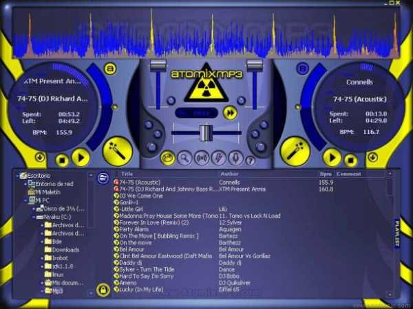
Task: Select the Mi Maletín tree item
Action: pos(48,192)
